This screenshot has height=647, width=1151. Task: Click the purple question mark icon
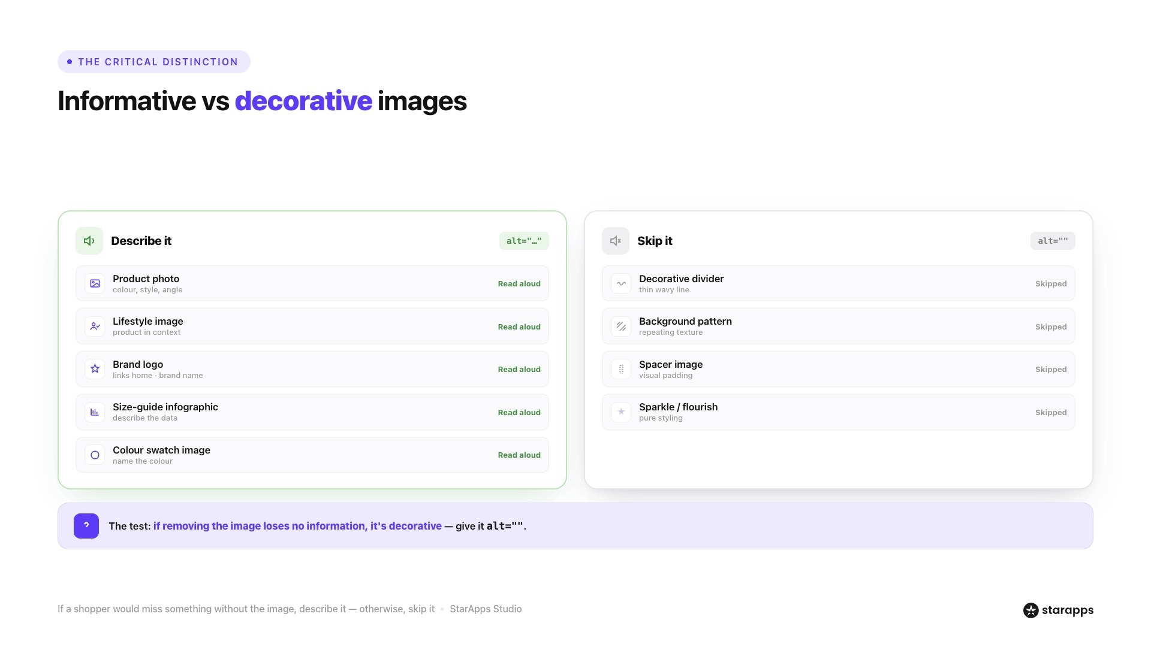(86, 526)
